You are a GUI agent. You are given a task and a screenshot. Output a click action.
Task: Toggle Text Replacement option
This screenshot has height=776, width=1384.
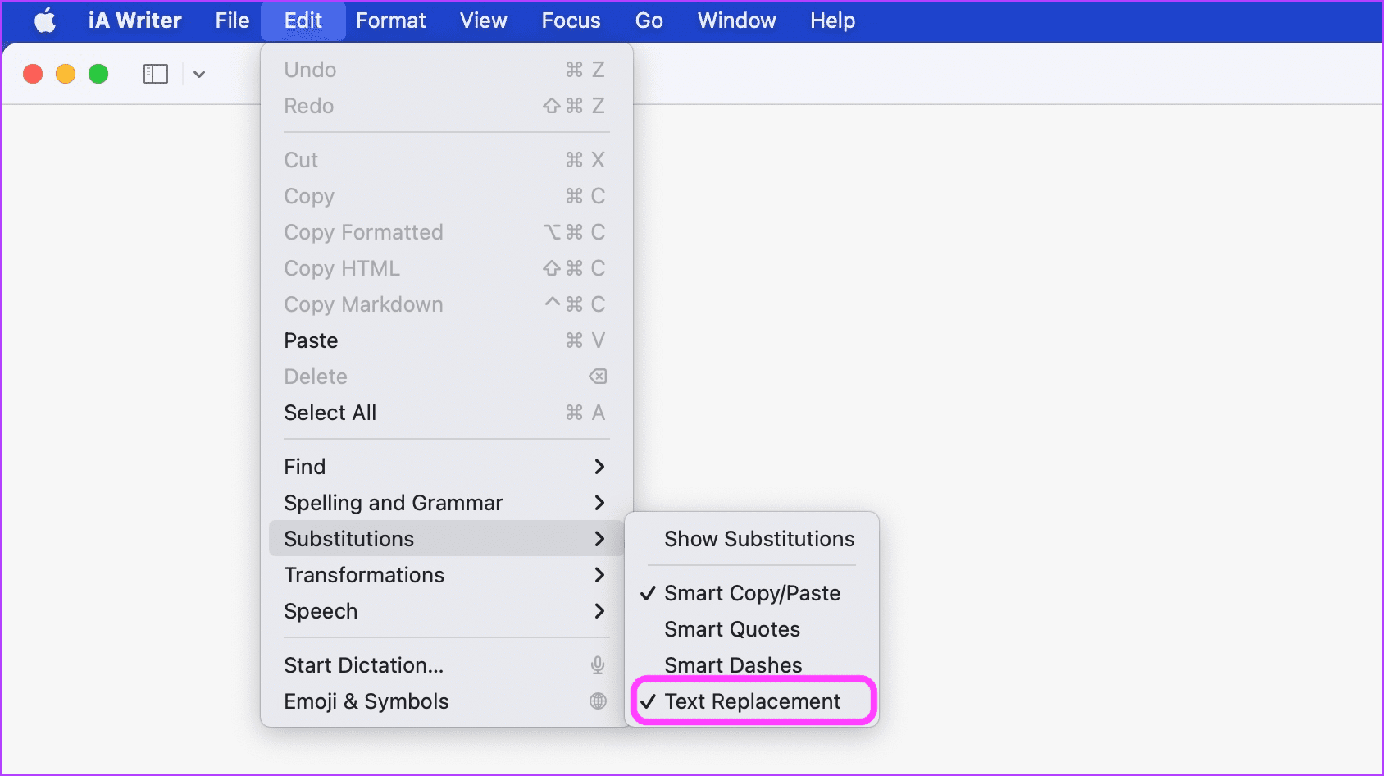tap(752, 701)
